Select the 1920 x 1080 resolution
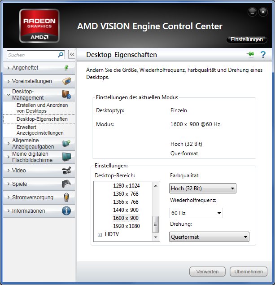 126,226
